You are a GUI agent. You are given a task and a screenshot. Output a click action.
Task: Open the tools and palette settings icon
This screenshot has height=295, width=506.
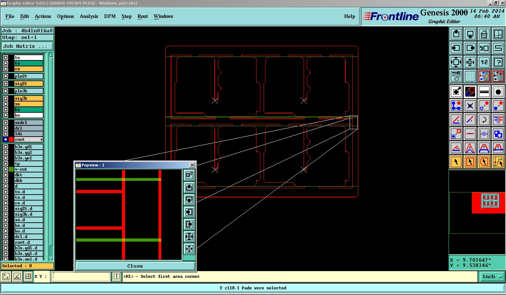(x=456, y=76)
